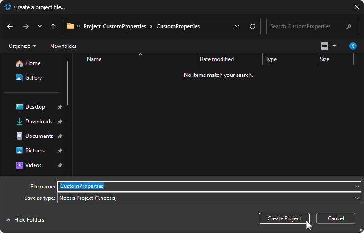
Task: Open the Save as type combo box
Action: click(209, 198)
